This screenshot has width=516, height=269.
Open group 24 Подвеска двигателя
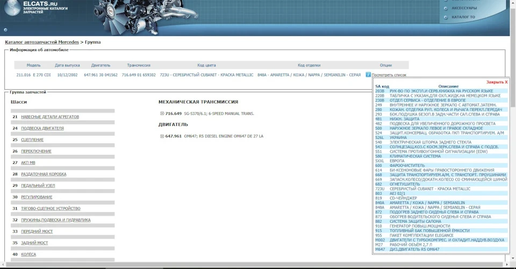(x=42, y=128)
